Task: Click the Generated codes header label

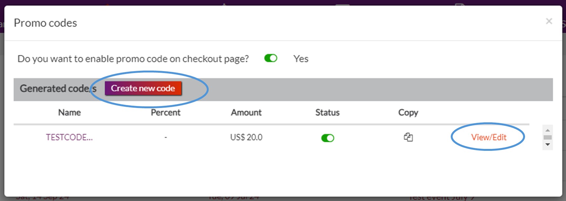Action: pyautogui.click(x=58, y=88)
